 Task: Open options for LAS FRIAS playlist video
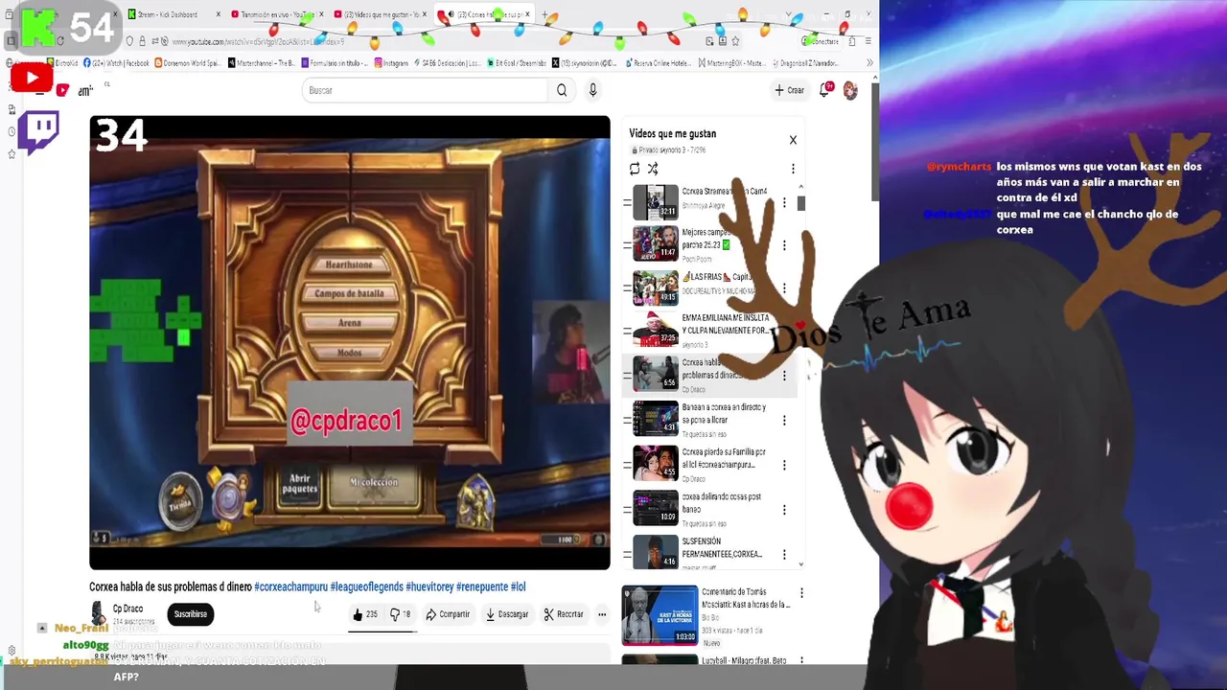(784, 287)
